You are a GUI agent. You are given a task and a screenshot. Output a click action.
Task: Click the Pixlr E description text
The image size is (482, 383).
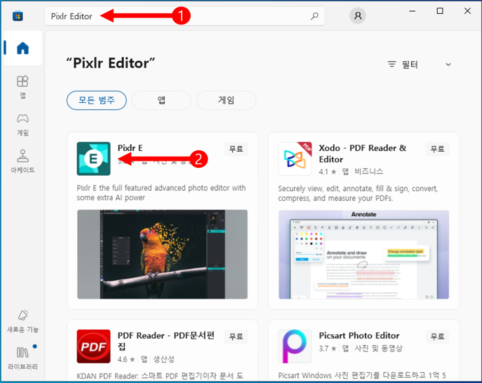[161, 193]
